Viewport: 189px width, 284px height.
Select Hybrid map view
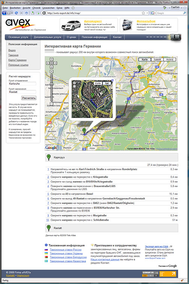(x=169, y=59)
